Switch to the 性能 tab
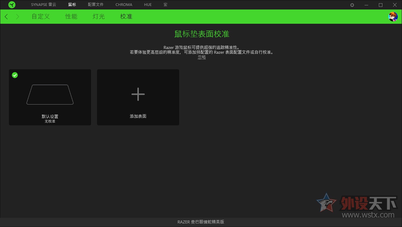Image resolution: width=402 pixels, height=227 pixels. click(71, 17)
